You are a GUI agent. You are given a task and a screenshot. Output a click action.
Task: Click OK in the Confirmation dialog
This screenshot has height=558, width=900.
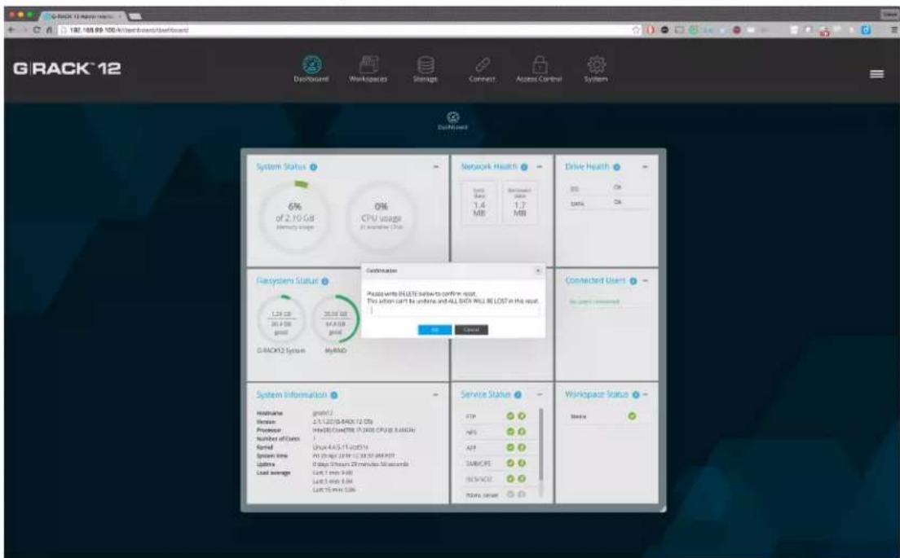[435, 330]
